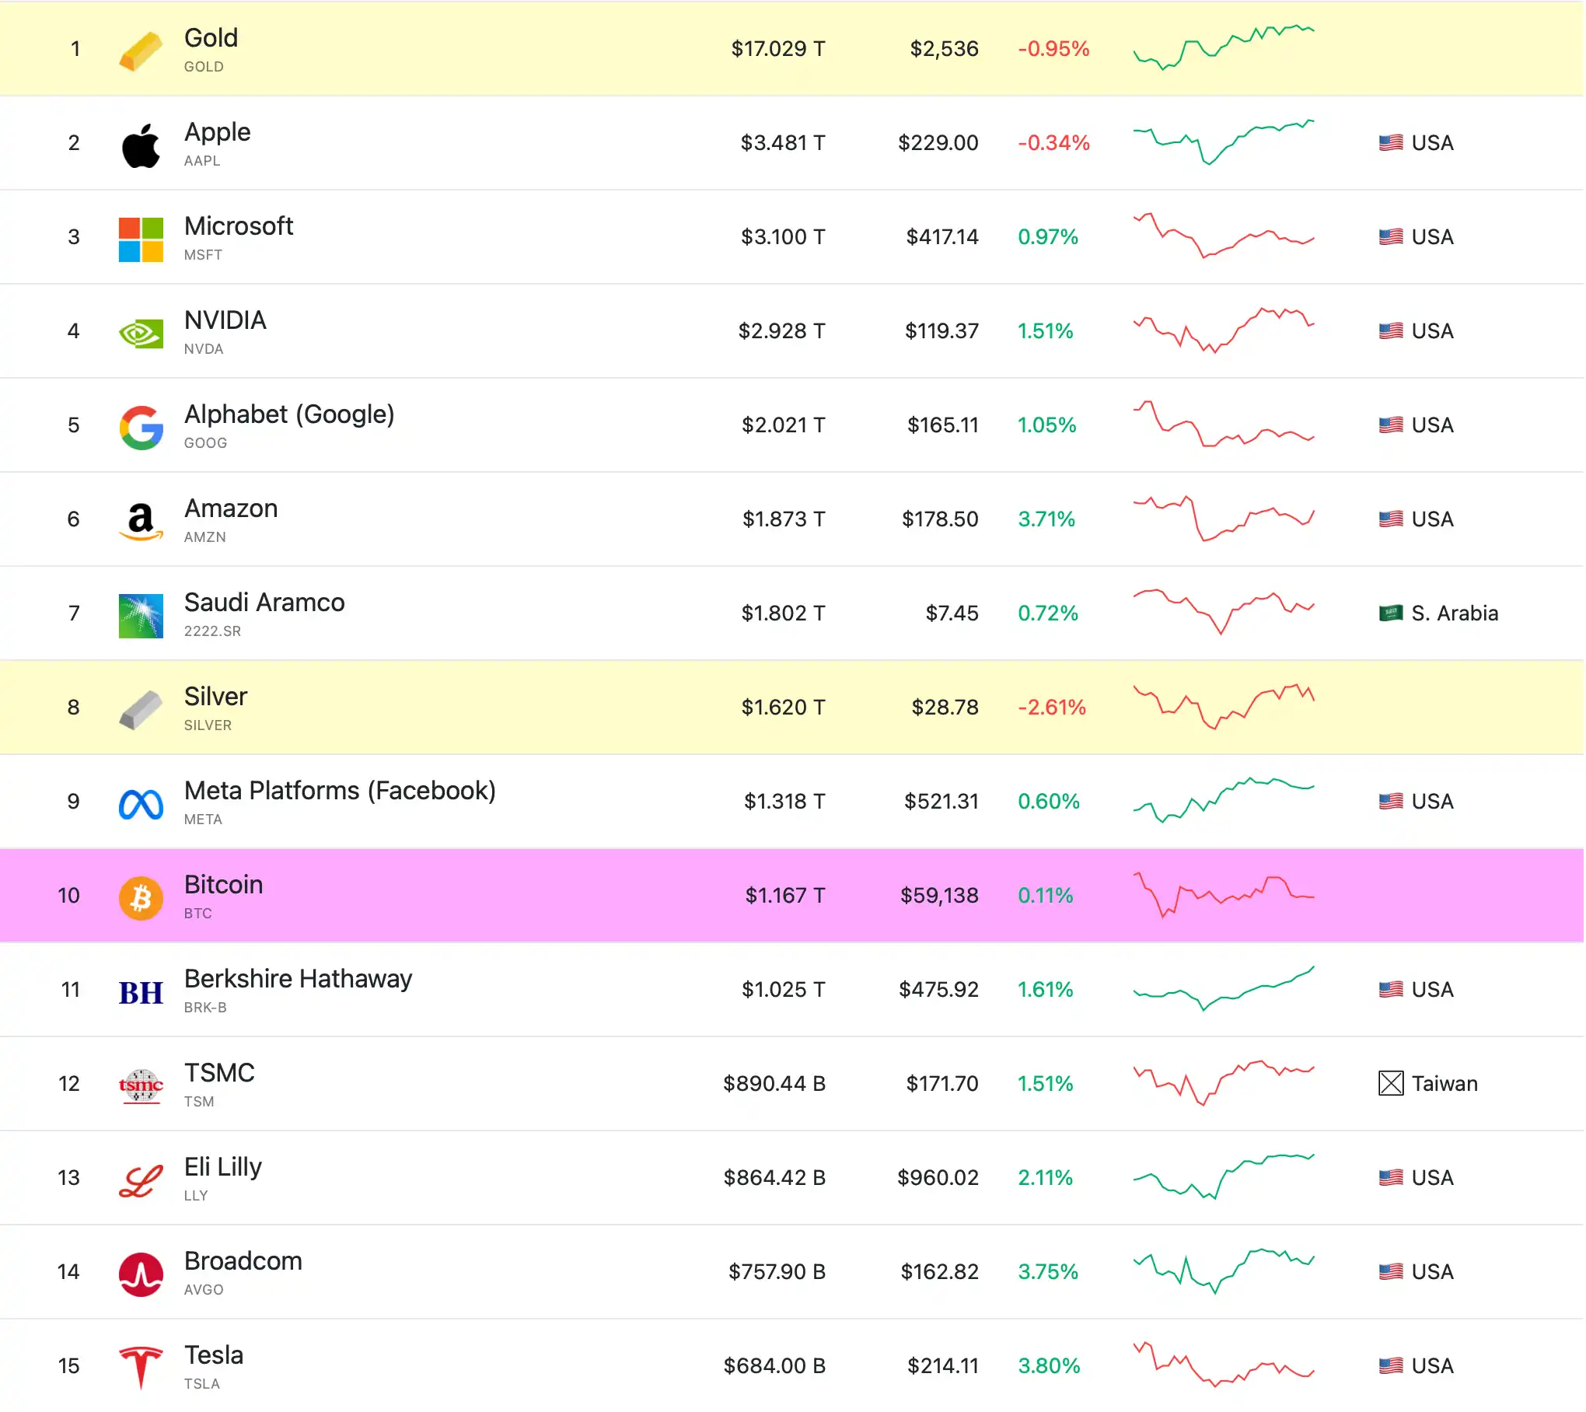Click Amazon's price trend sparkline chart
The height and width of the screenshot is (1412, 1586).
(x=1223, y=519)
